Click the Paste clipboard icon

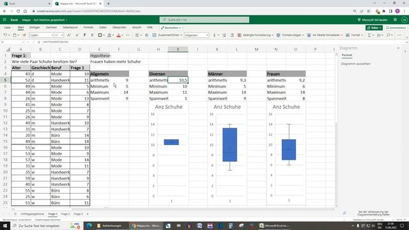point(15,35)
